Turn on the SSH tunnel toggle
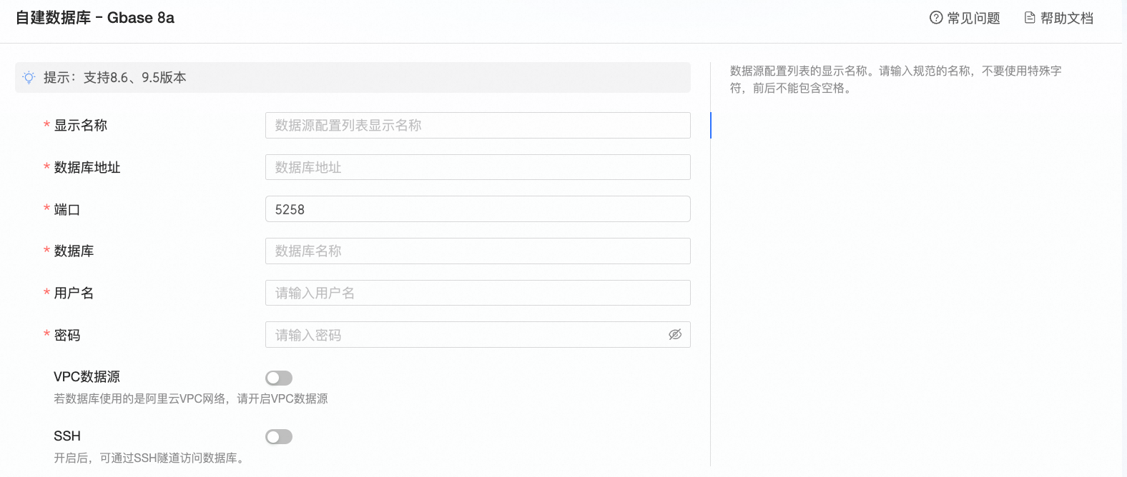This screenshot has width=1127, height=477. tap(279, 436)
